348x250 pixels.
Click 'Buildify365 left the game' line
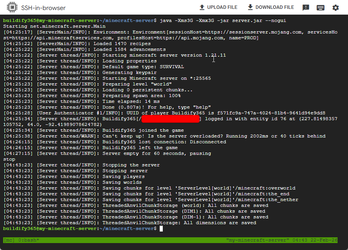pyautogui.click(x=90, y=148)
